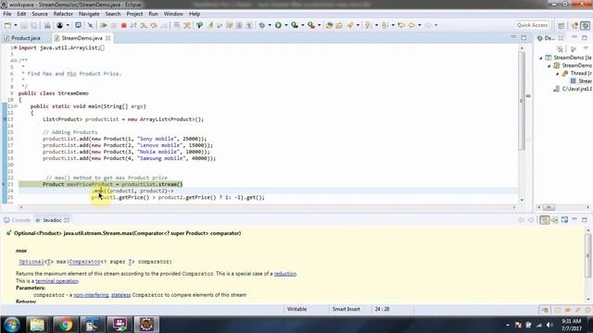Open Chrome from the Windows taskbar
Viewport: 593px width, 333px height.
[65, 325]
